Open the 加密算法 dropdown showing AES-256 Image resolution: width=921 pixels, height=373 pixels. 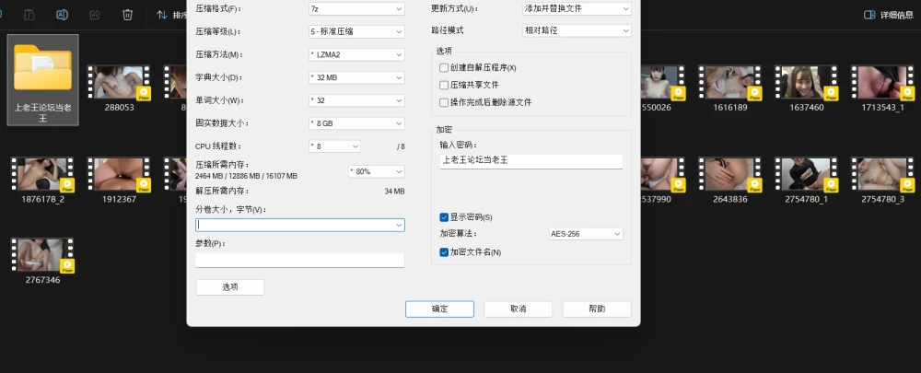(x=586, y=234)
